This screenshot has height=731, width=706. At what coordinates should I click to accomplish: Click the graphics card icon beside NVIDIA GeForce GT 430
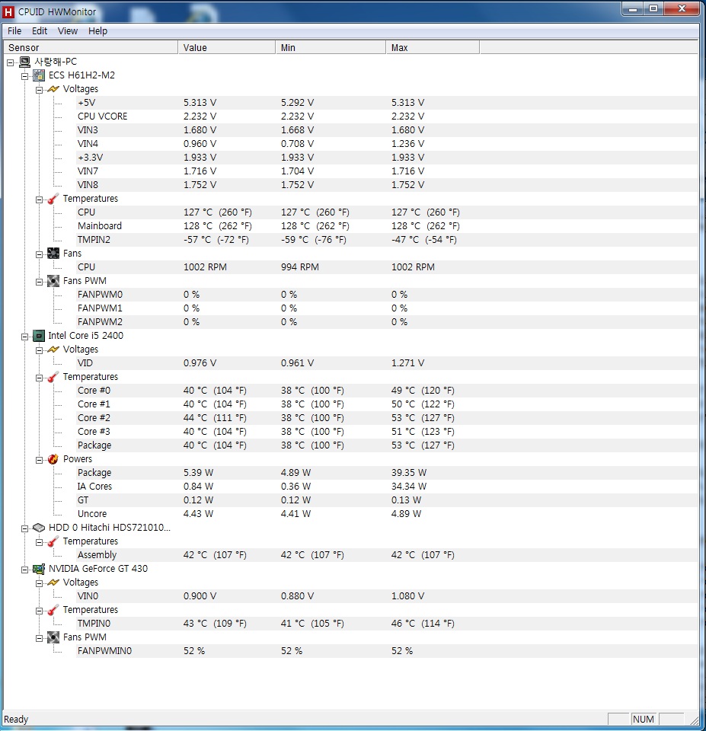tap(39, 569)
